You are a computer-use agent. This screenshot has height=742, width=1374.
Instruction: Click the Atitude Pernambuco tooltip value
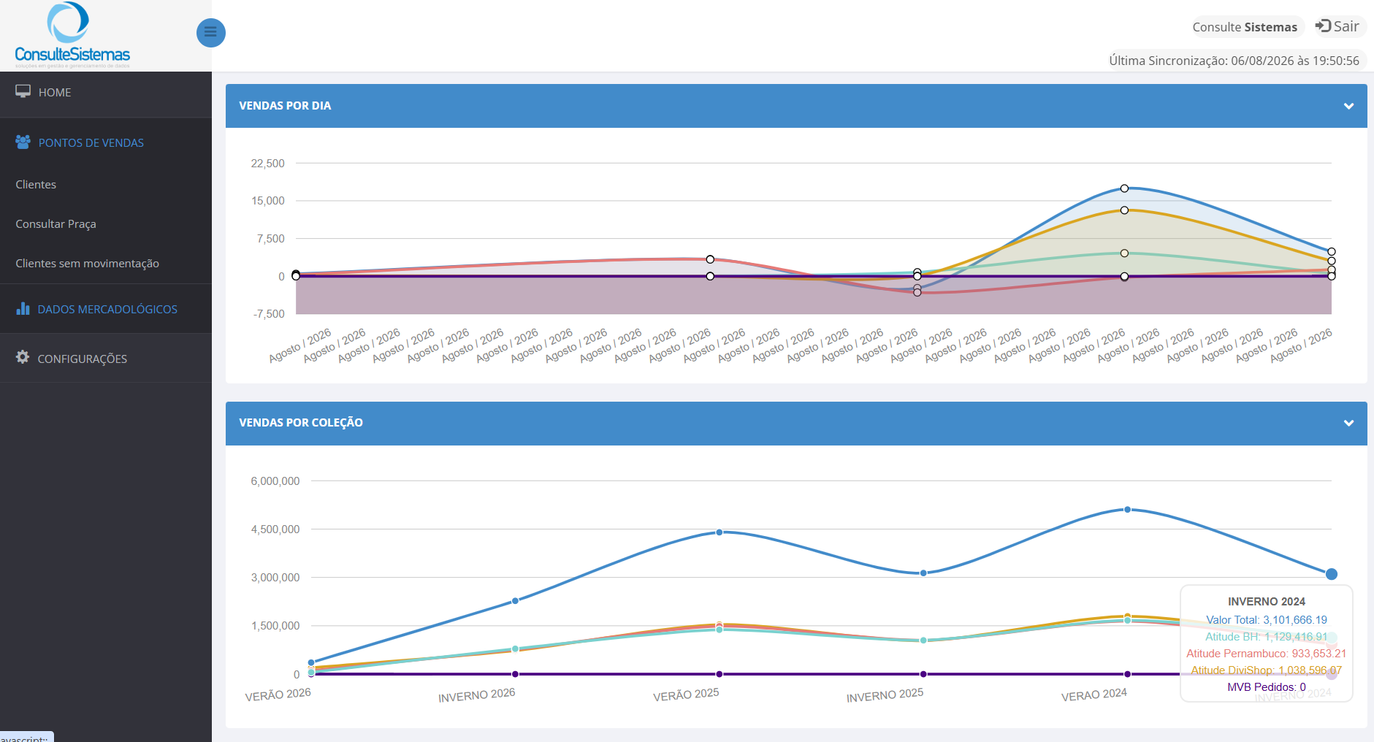1267,654
